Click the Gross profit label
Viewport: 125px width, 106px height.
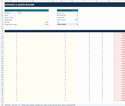61,18
